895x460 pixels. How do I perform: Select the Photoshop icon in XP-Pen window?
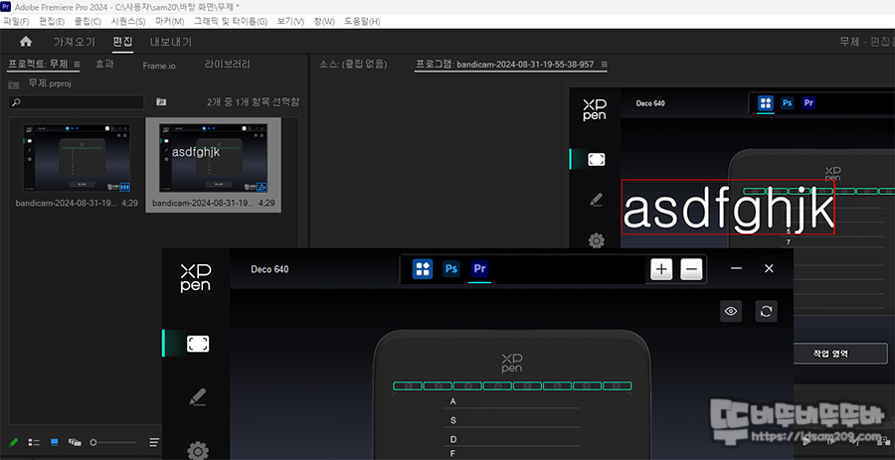(x=451, y=268)
